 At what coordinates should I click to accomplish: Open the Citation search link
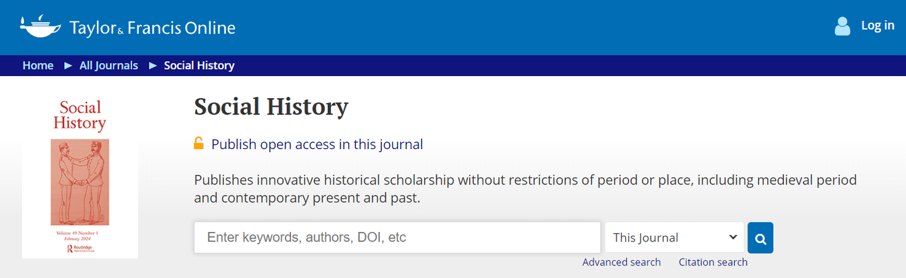click(713, 262)
